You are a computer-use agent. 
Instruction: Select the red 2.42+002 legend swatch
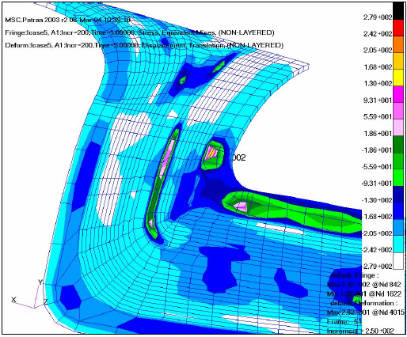pyautogui.click(x=398, y=28)
